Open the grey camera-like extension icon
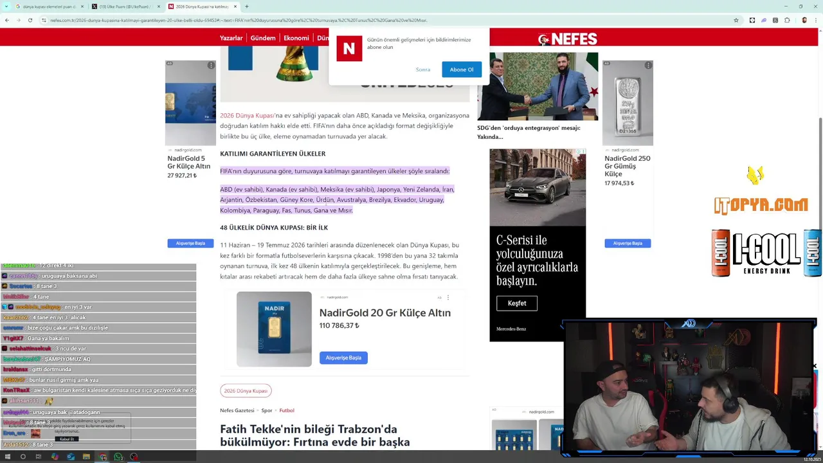This screenshot has height=463, width=823. [775, 20]
